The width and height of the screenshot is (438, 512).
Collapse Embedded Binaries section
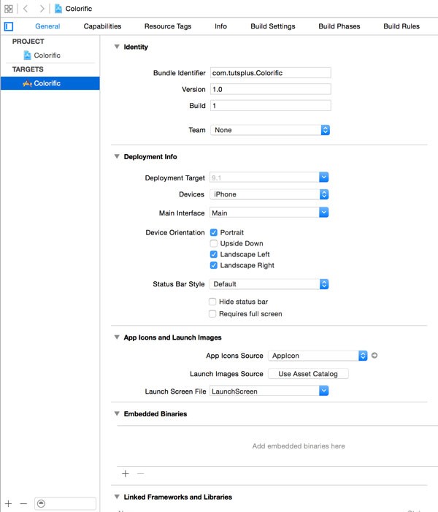point(117,413)
